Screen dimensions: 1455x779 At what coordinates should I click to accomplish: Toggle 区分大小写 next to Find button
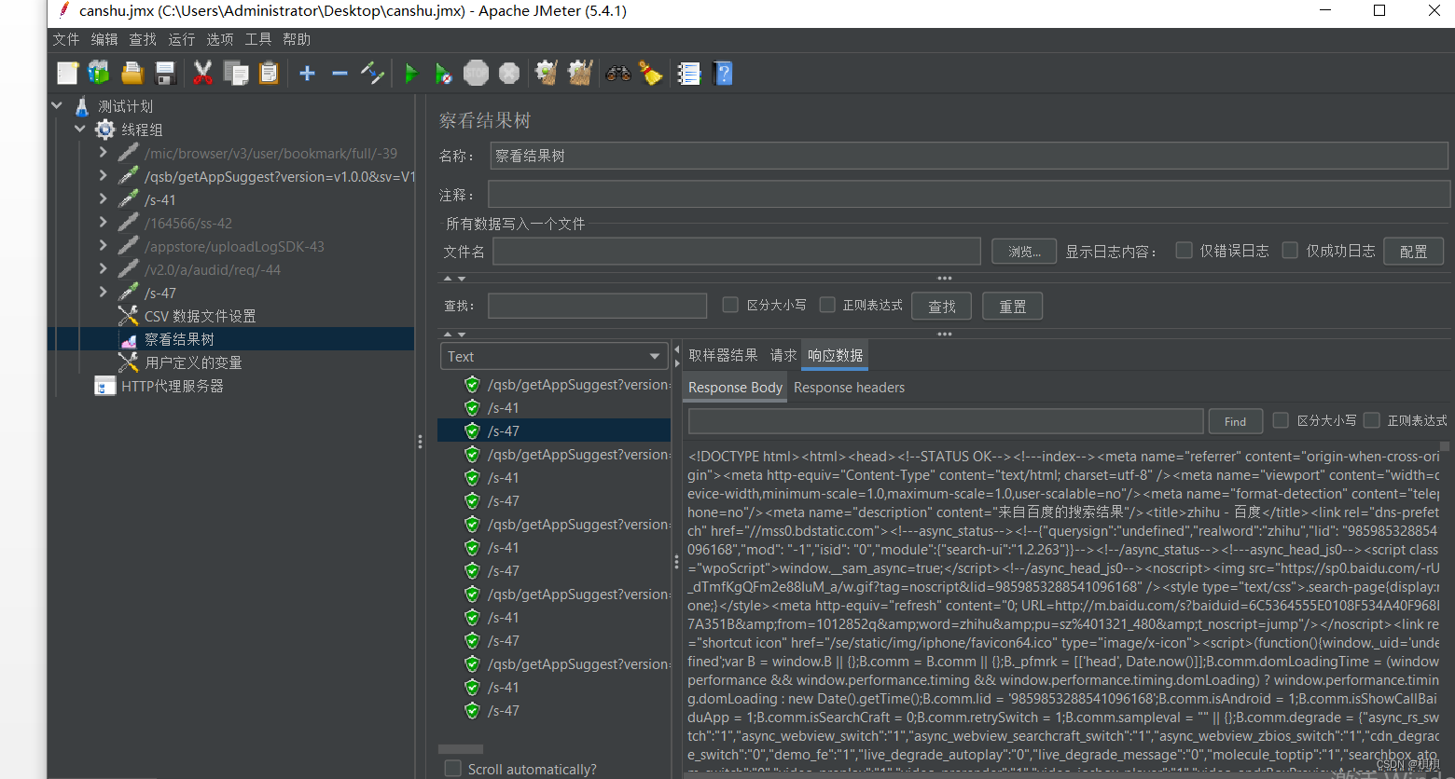1281,420
